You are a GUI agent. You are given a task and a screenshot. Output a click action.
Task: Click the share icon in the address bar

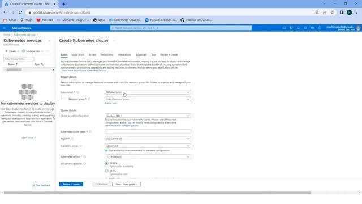pyautogui.click(x=325, y=12)
